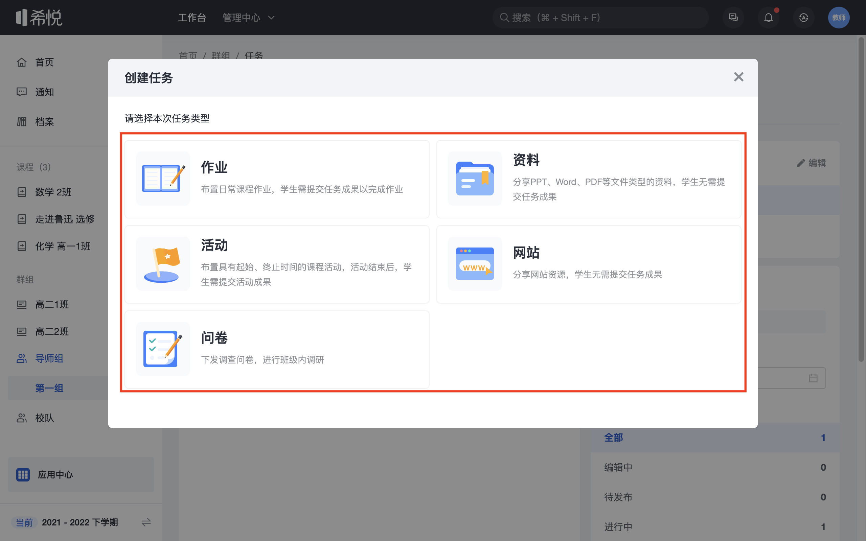Screen dimensions: 866x541
Task: Click the checklist 问卷 icon
Action: coord(163,349)
